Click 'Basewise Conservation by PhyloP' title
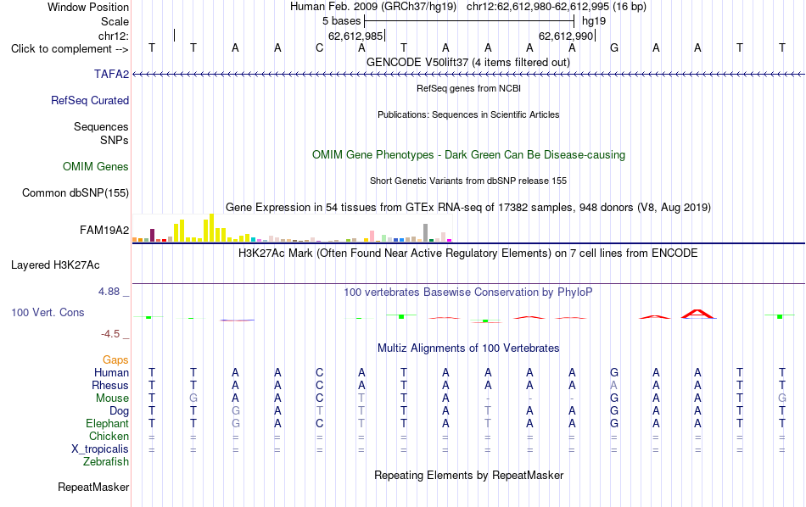806x507 pixels. click(x=468, y=292)
